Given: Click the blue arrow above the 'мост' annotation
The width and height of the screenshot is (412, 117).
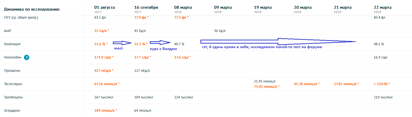Looking at the screenshot, I should point(122,43).
